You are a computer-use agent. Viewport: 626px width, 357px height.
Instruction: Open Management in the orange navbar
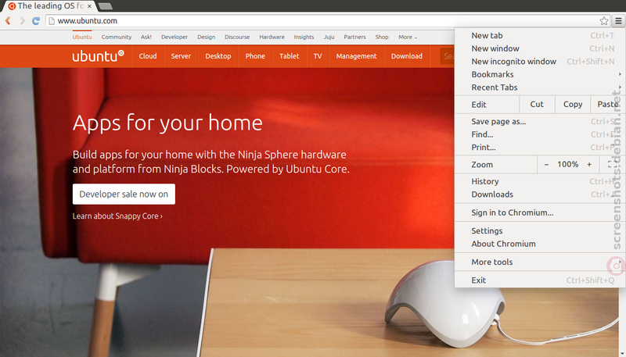pyautogui.click(x=356, y=56)
